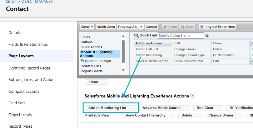Image resolution: width=253 pixels, height=128 pixels.
Task: Open the Save dropdown arrow
Action: (x=92, y=27)
